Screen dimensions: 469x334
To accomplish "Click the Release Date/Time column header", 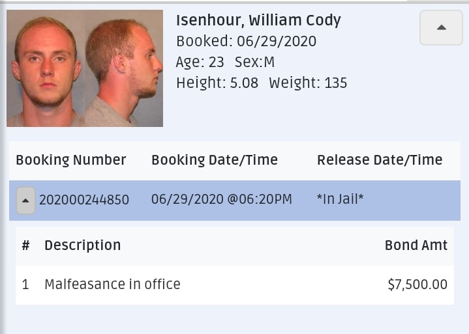I will 380,160.
